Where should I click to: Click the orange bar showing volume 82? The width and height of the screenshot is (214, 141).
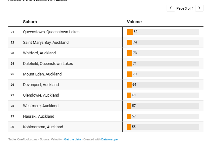coord(130,32)
